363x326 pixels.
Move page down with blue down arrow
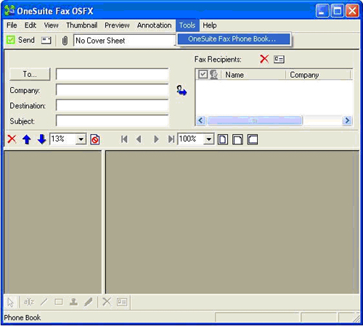tap(41, 139)
